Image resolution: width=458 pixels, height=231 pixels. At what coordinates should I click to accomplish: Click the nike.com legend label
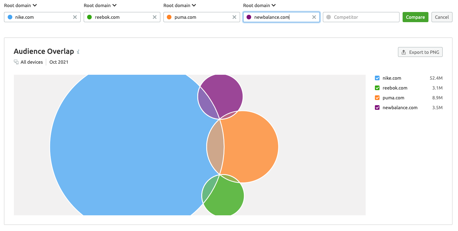tap(392, 78)
